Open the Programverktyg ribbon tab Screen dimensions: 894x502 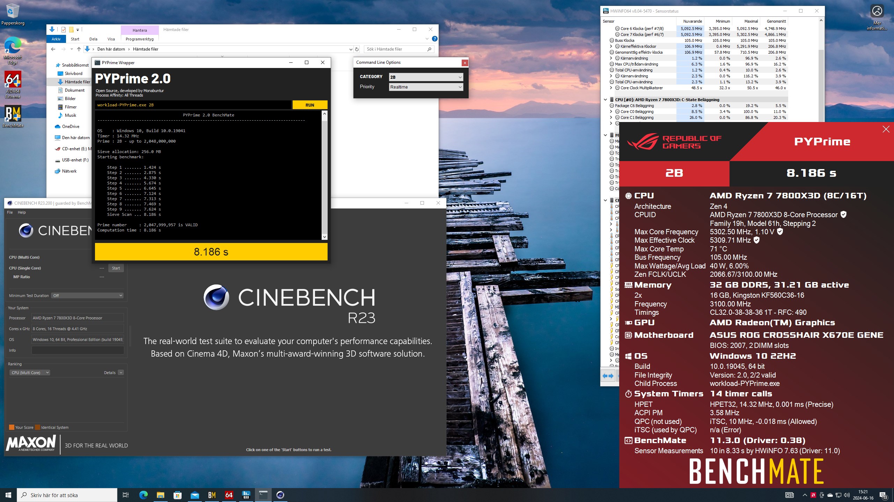(x=140, y=39)
